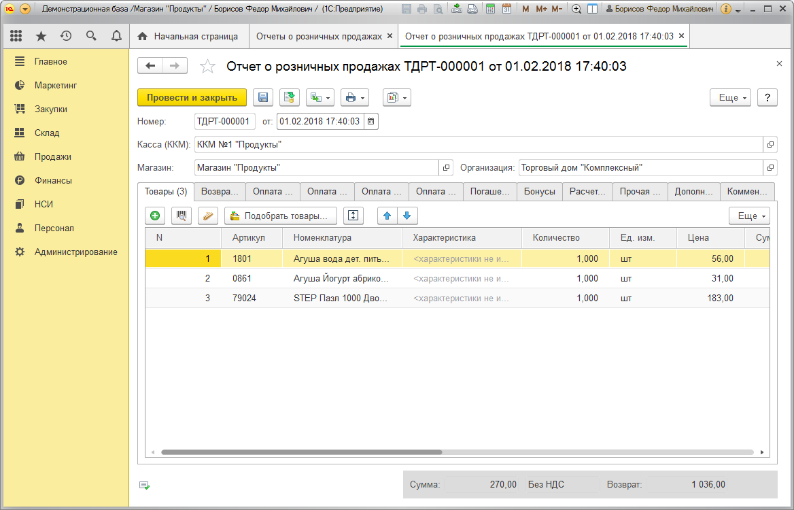Click Подобрать товары button
Image resolution: width=794 pixels, height=510 pixels.
coord(281,216)
